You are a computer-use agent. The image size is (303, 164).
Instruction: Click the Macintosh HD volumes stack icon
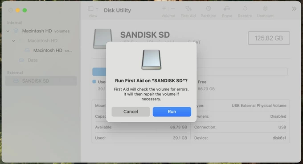[16, 31]
